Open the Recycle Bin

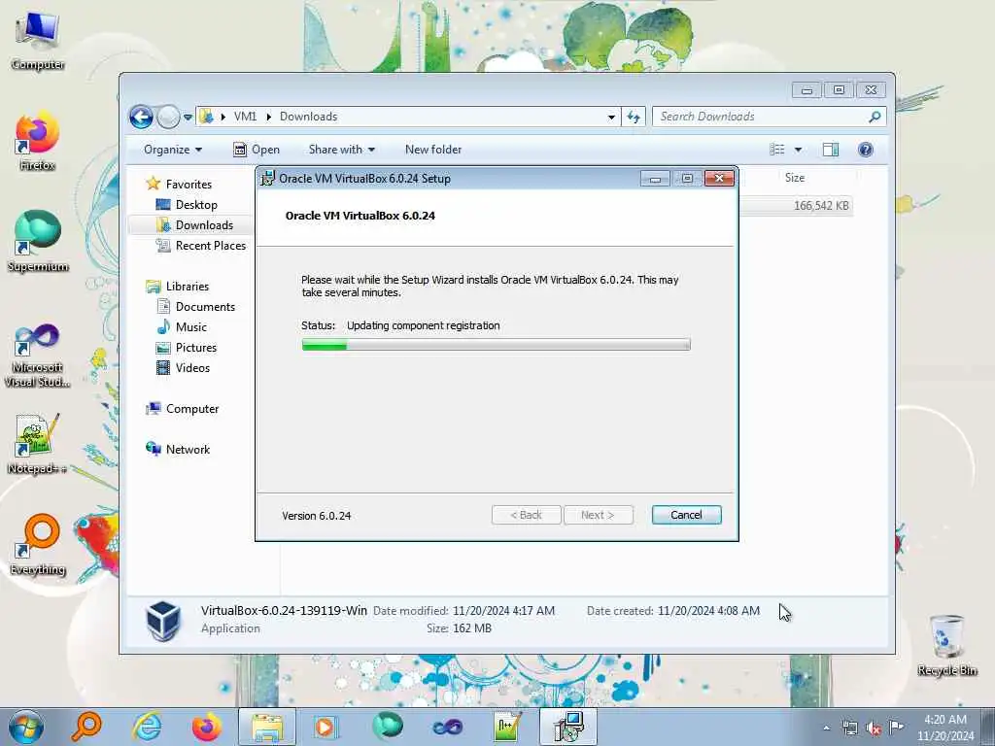pos(946,645)
